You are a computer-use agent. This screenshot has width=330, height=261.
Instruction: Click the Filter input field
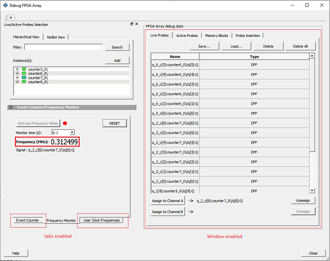click(x=63, y=47)
